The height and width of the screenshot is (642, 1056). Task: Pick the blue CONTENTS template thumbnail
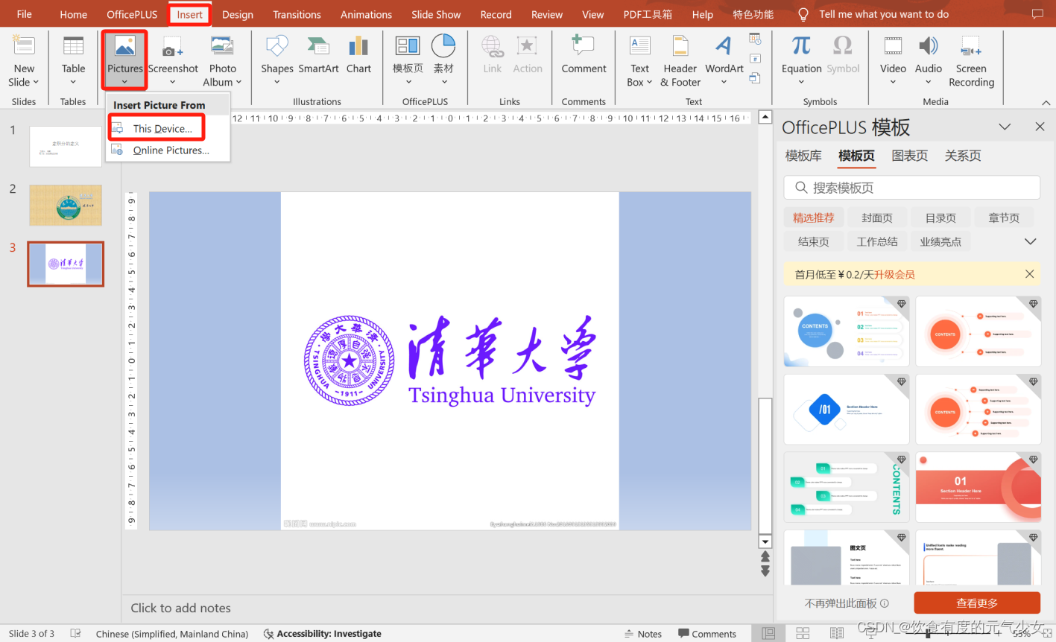(847, 331)
